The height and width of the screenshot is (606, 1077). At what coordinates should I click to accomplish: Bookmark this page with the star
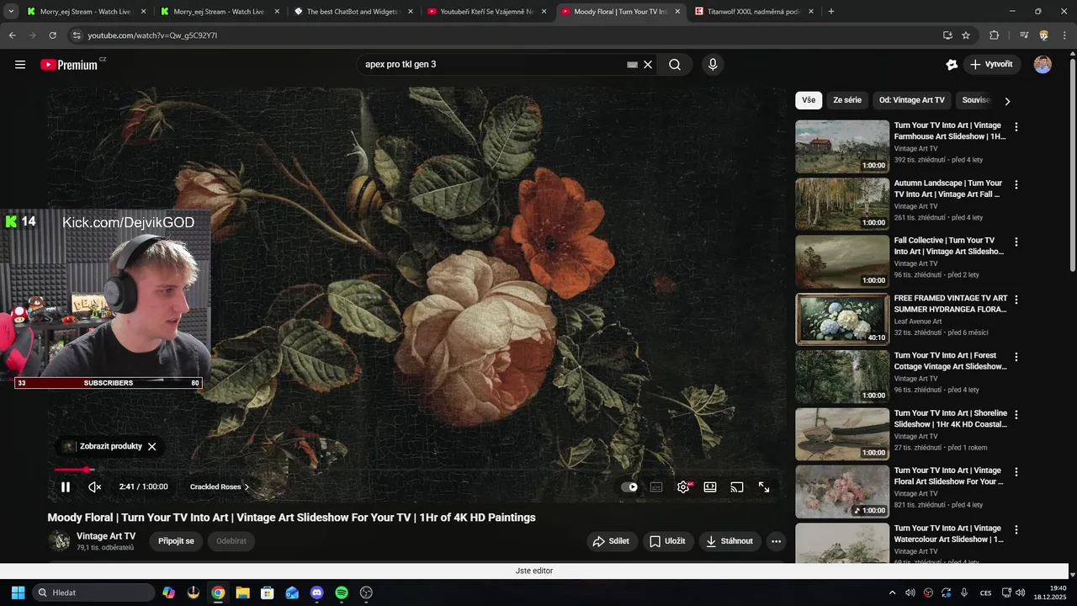pos(966,35)
